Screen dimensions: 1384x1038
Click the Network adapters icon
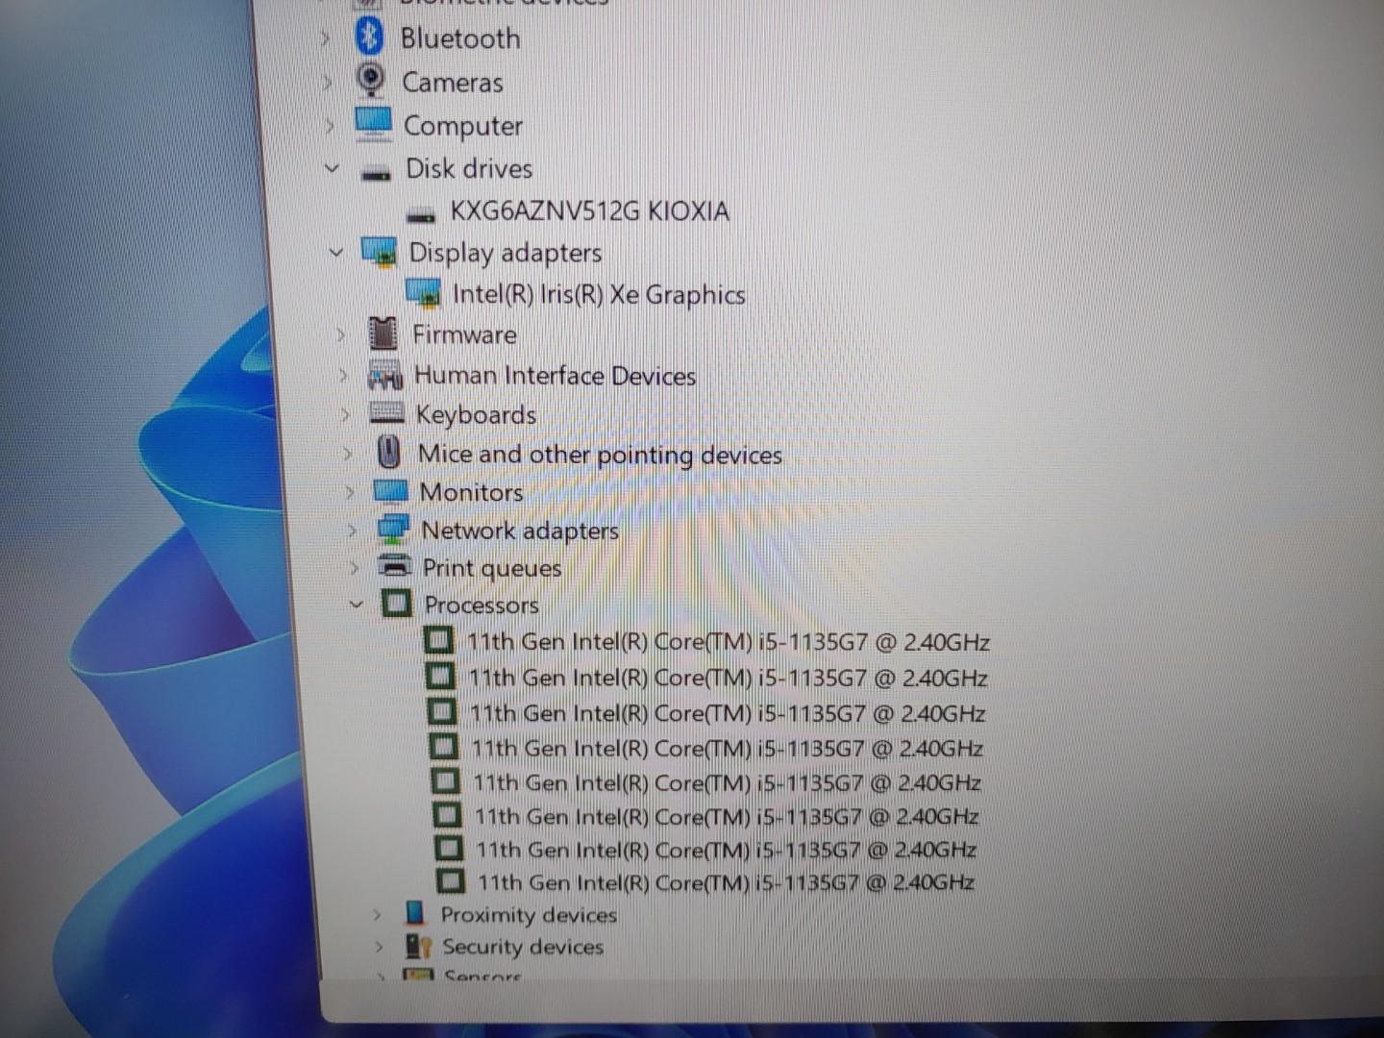393,529
